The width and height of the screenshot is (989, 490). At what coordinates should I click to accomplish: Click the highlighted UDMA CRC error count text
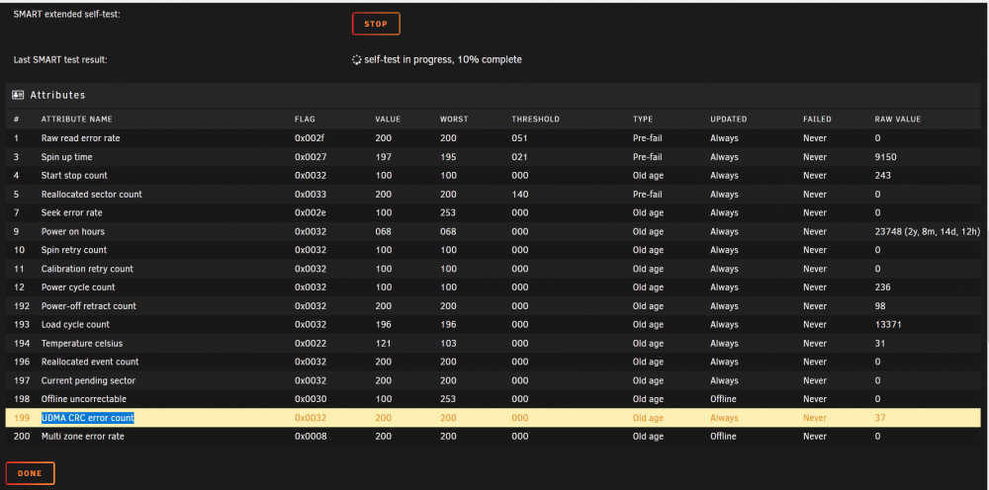(88, 418)
